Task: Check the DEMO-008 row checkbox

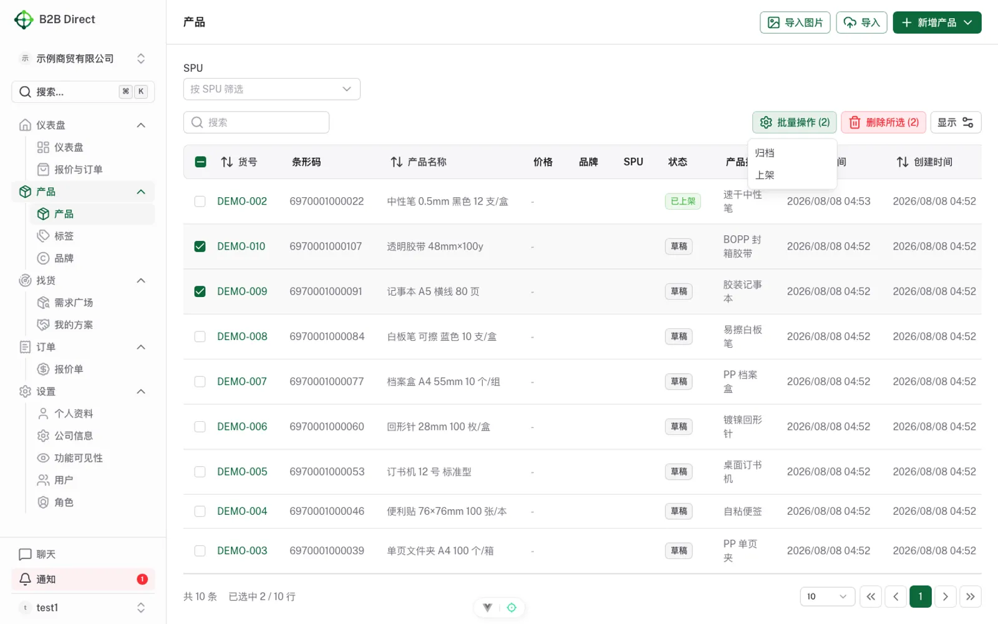Action: pyautogui.click(x=200, y=336)
